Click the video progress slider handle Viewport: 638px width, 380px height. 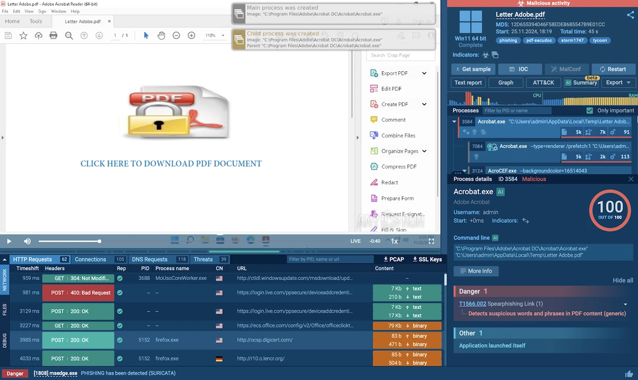tap(99, 241)
